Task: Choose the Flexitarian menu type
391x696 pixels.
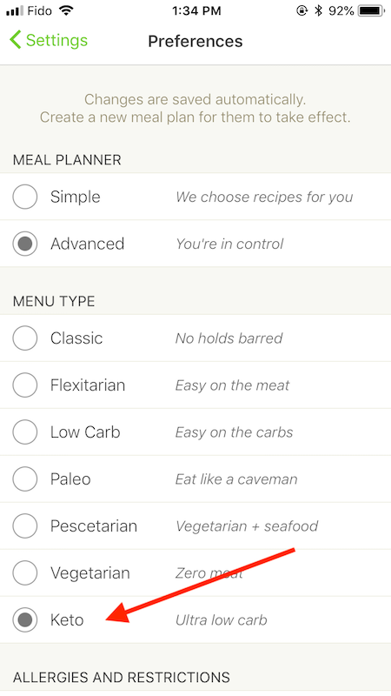Action: (25, 385)
